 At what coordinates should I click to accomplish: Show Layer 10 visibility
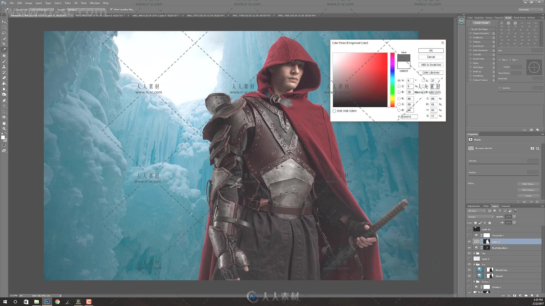pyautogui.click(x=469, y=229)
